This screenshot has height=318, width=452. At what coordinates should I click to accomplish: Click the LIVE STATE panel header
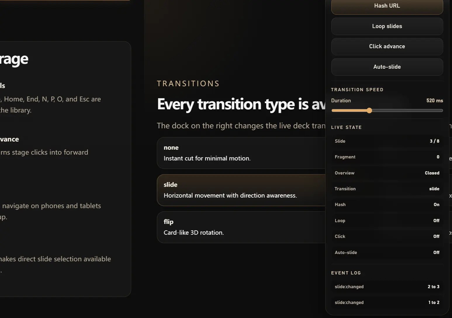pyautogui.click(x=347, y=127)
